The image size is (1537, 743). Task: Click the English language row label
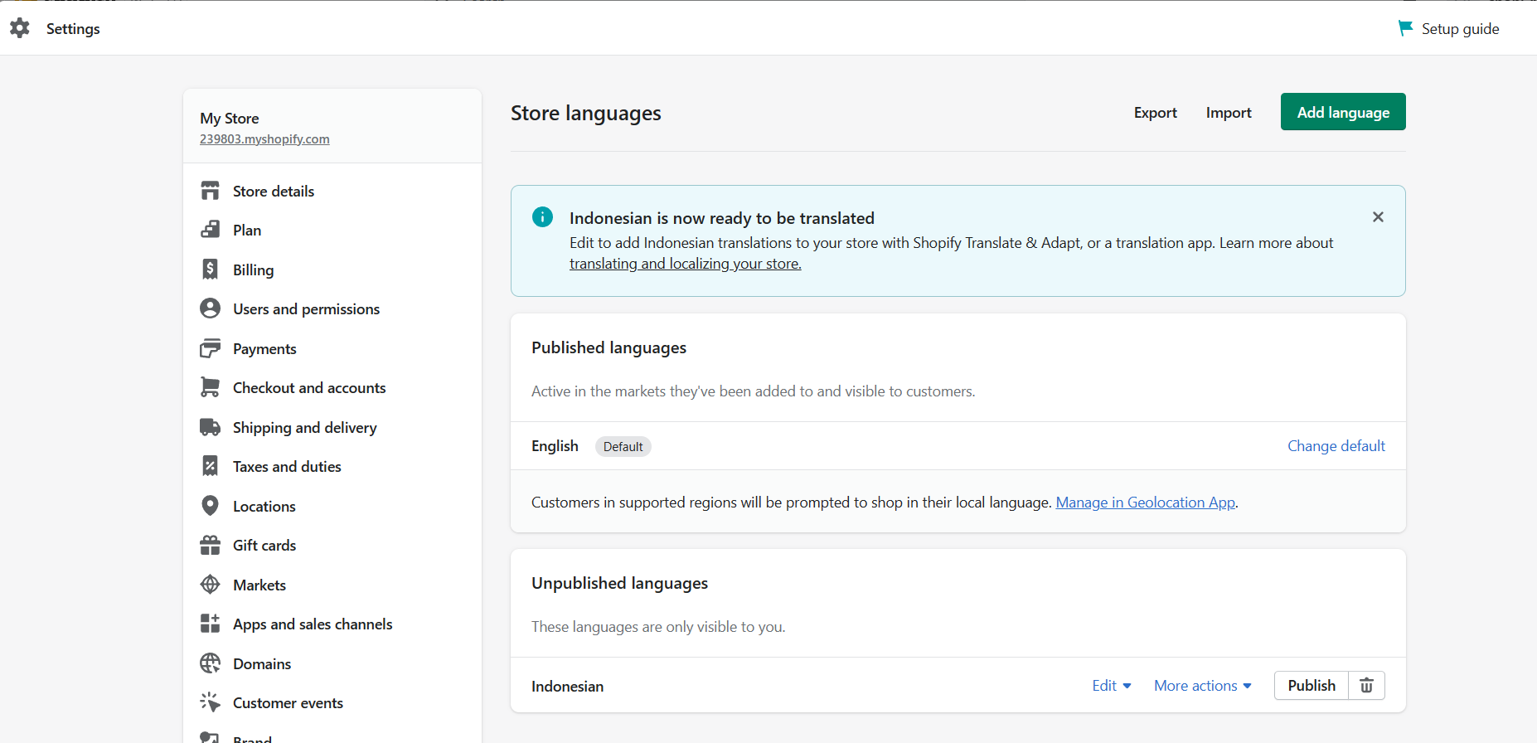(555, 446)
